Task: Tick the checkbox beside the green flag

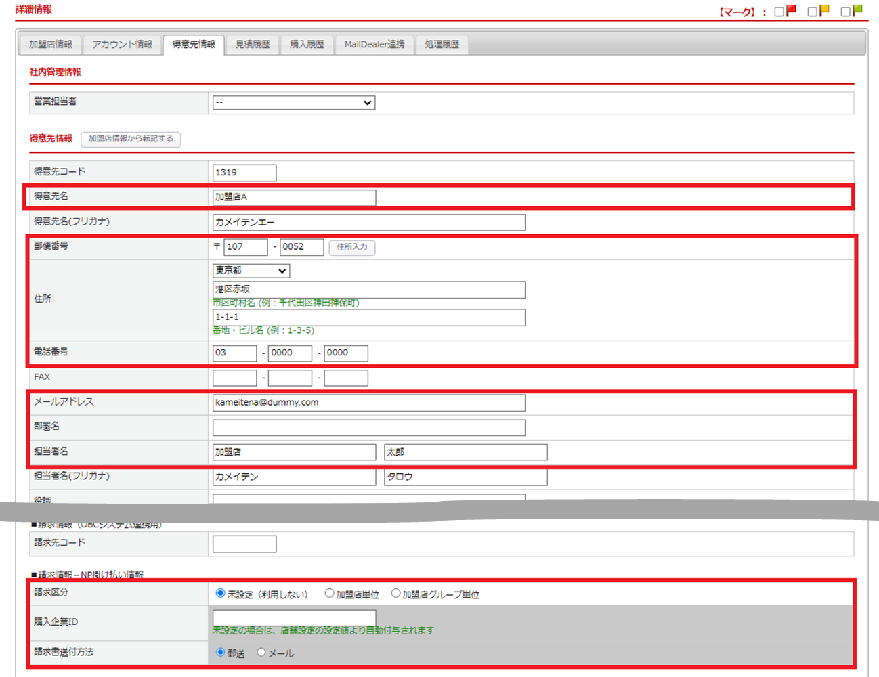Action: [845, 12]
